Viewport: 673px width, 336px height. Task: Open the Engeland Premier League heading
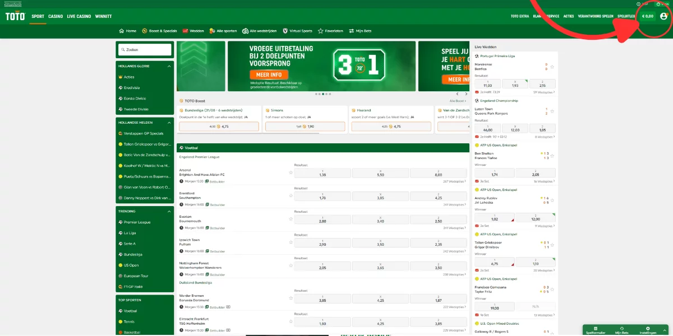(200, 157)
